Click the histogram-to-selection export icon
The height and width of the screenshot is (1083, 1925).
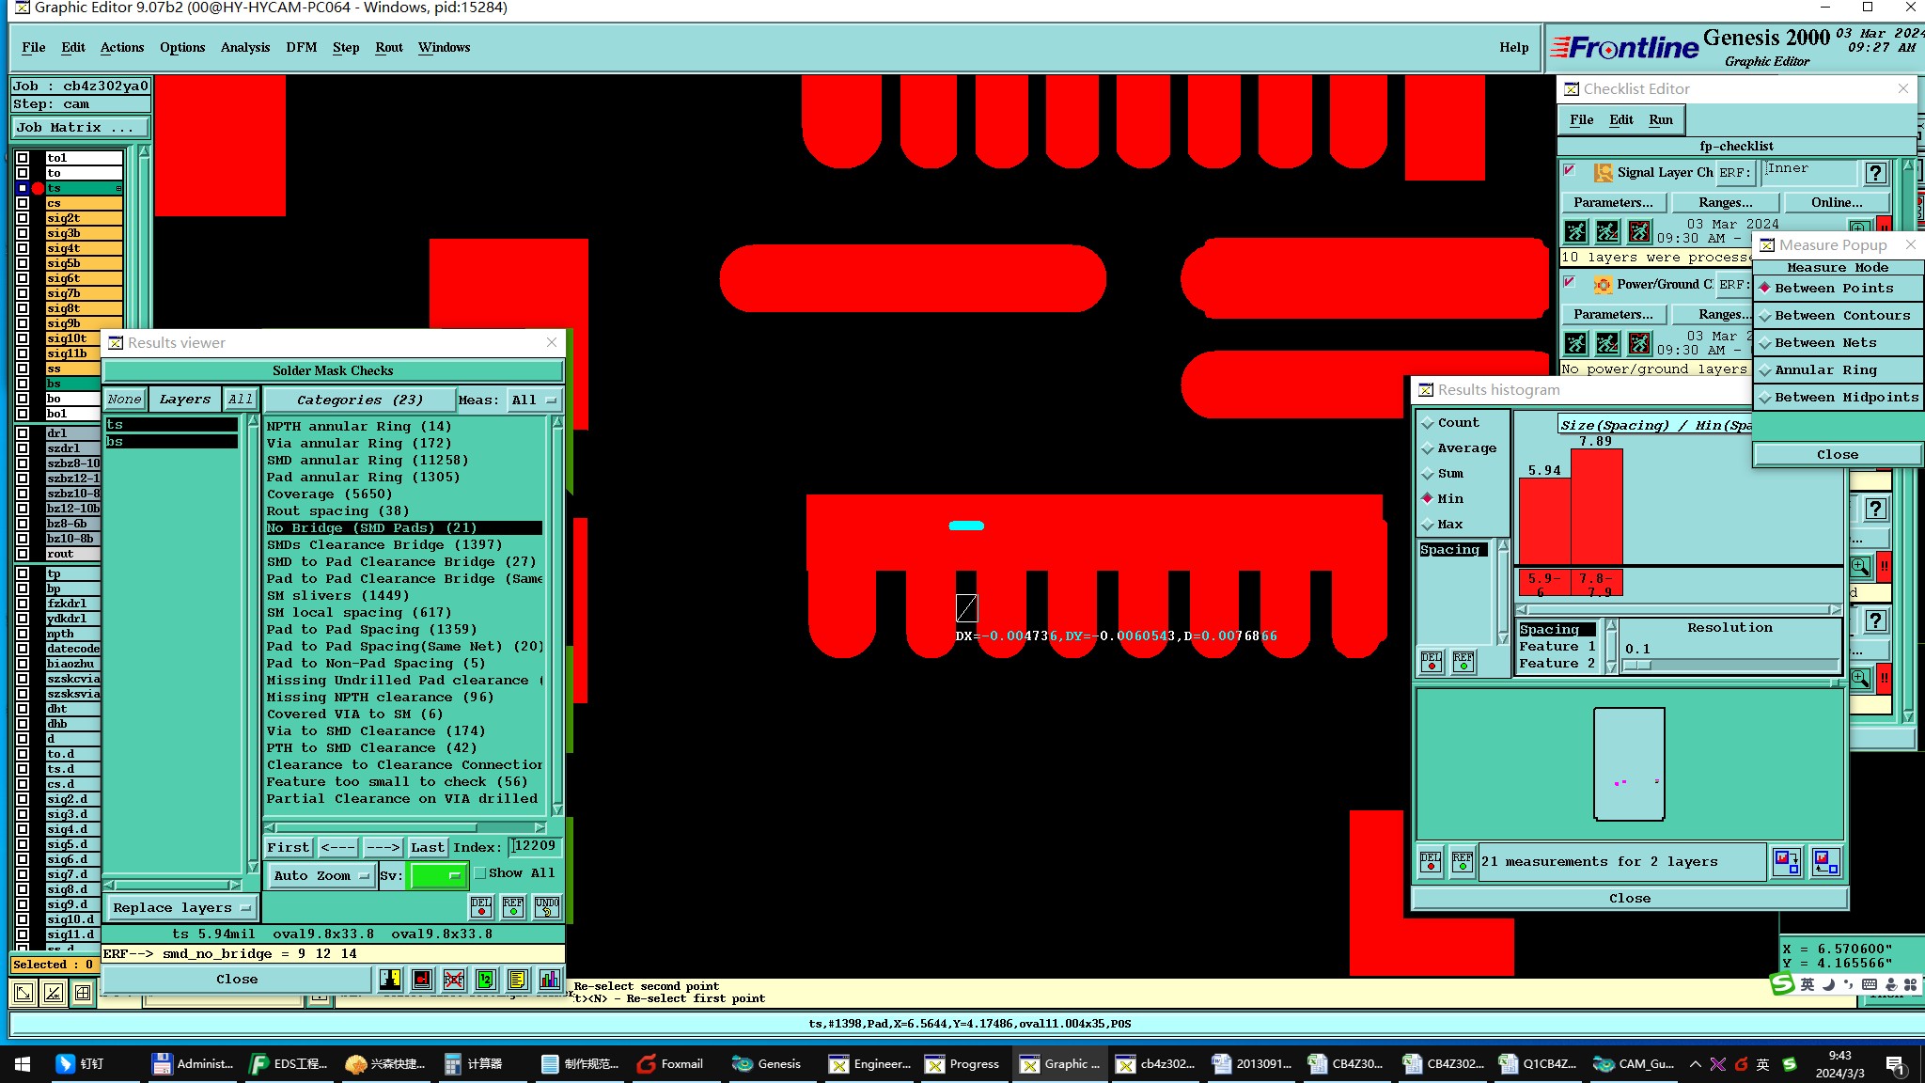[1786, 861]
